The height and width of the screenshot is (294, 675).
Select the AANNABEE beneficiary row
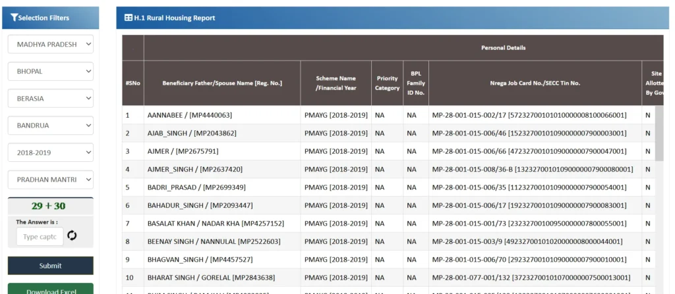[189, 115]
